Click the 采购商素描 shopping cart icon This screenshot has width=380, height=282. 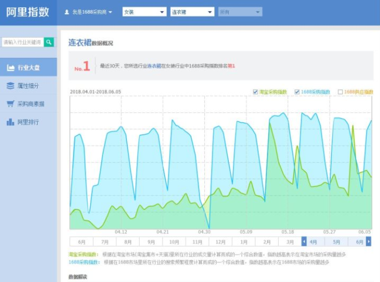tap(11, 104)
